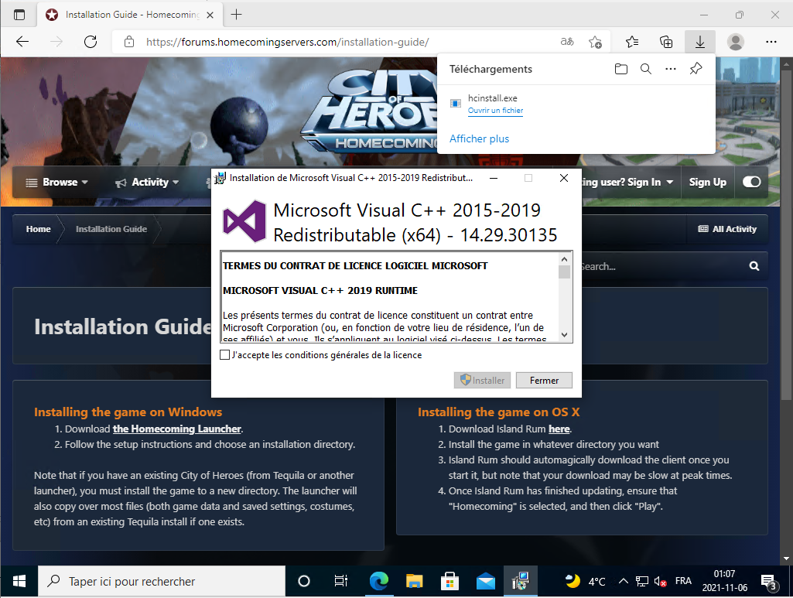Toggle the forum theme switch

click(x=751, y=182)
